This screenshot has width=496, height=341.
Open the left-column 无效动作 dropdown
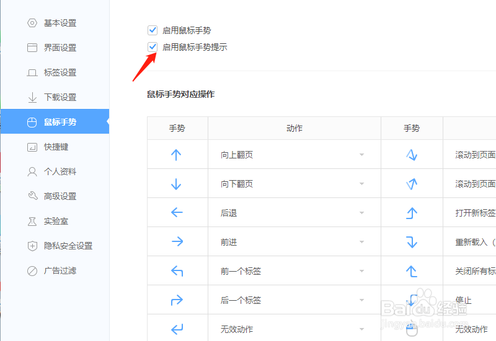pyautogui.click(x=294, y=328)
